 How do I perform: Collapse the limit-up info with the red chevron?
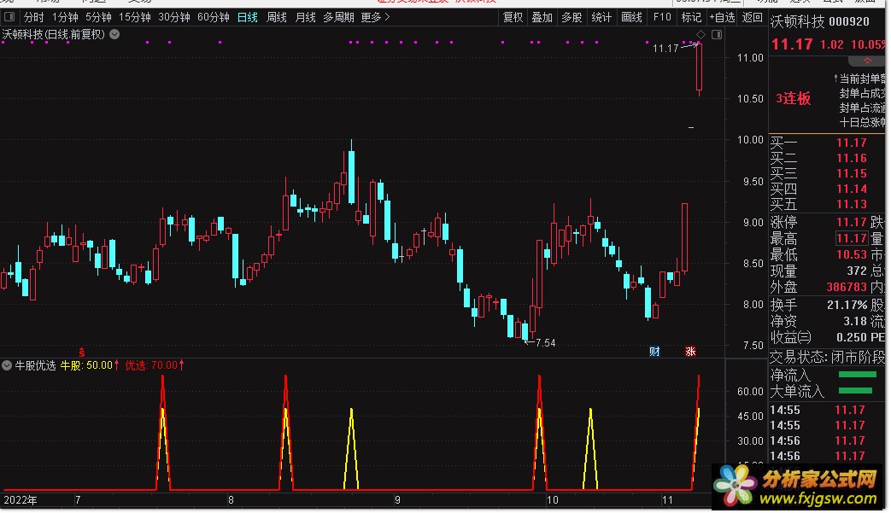click(x=866, y=61)
